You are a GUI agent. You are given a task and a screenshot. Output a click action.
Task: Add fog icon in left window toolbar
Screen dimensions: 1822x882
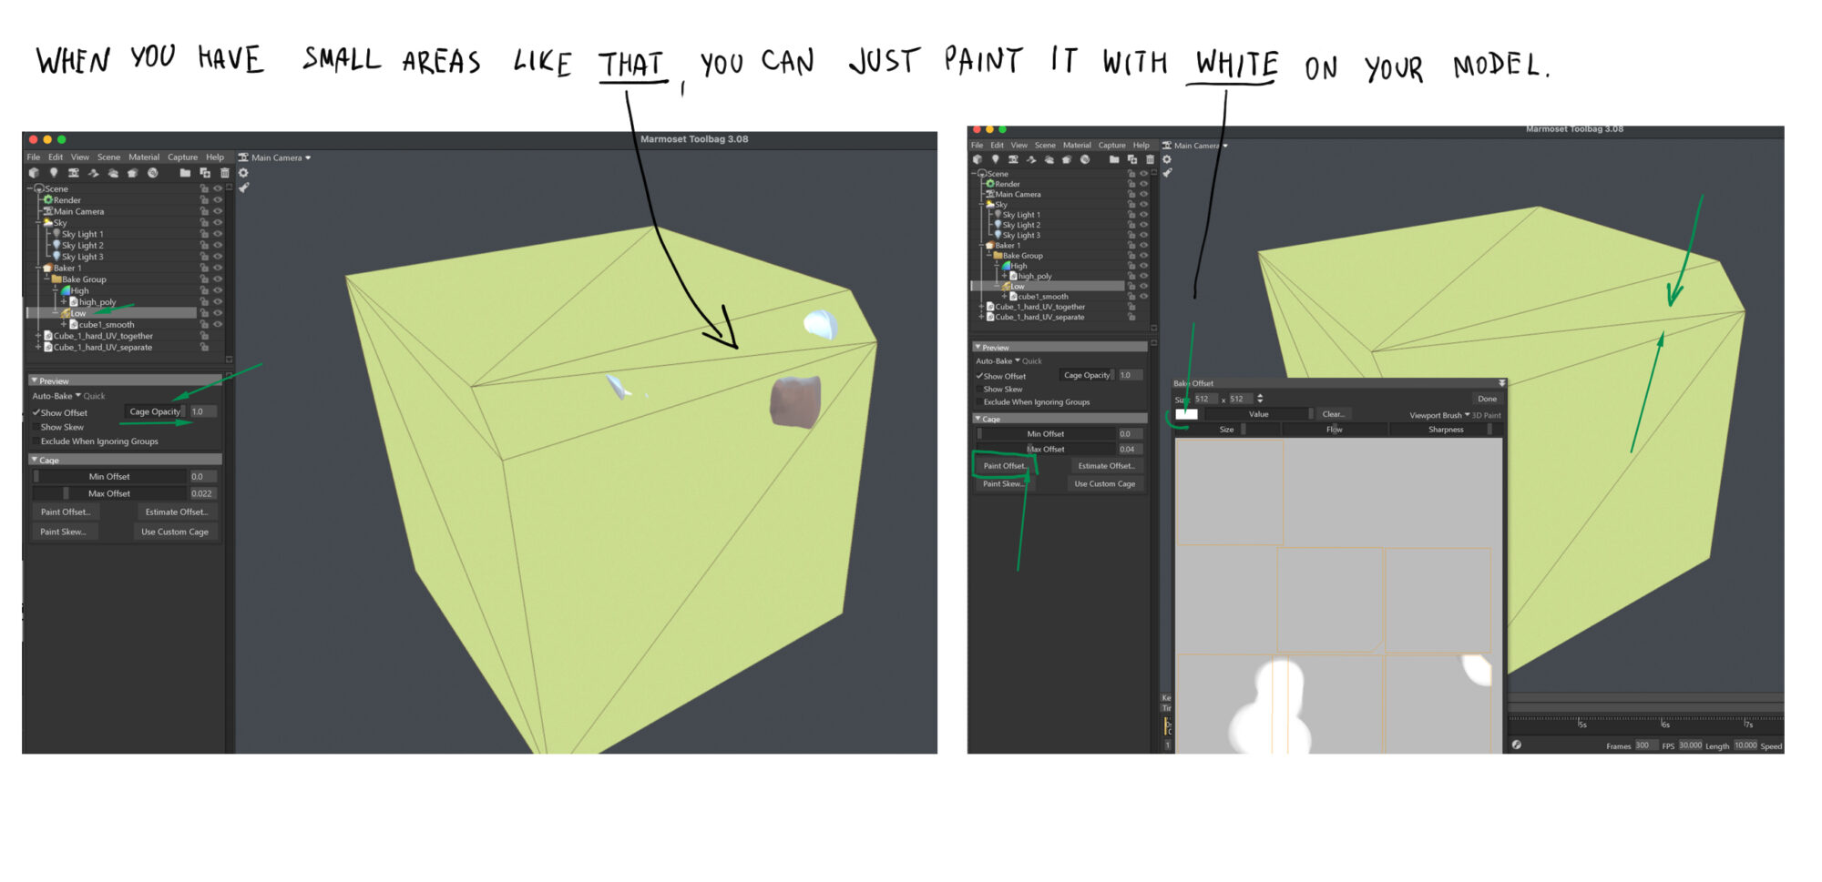(113, 173)
